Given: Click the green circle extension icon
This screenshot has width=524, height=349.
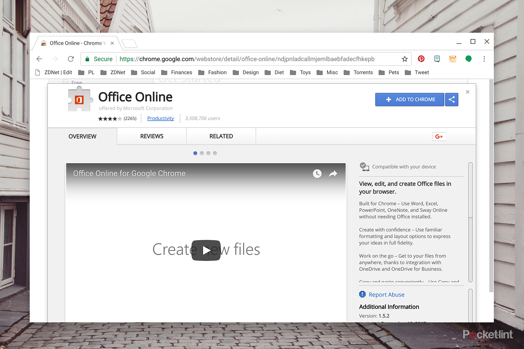Looking at the screenshot, I should pyautogui.click(x=468, y=59).
